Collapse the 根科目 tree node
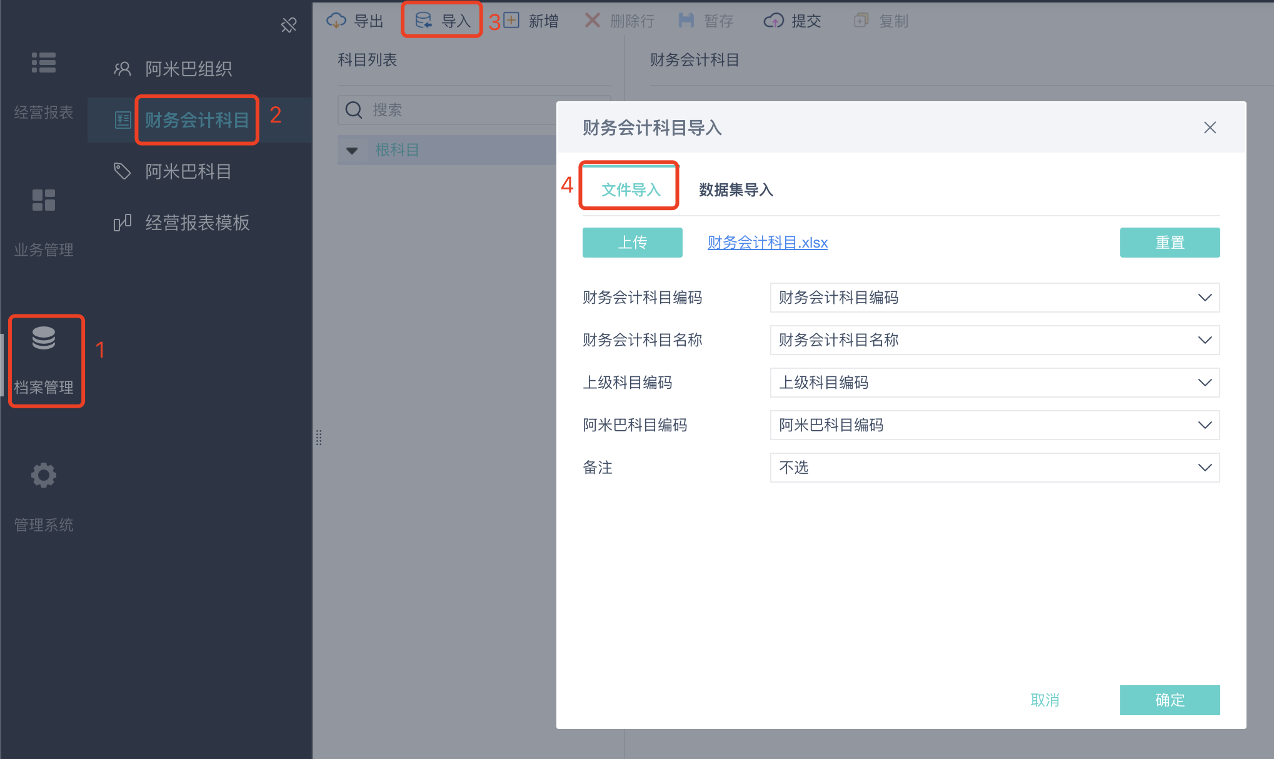This screenshot has width=1274, height=759. point(352,151)
